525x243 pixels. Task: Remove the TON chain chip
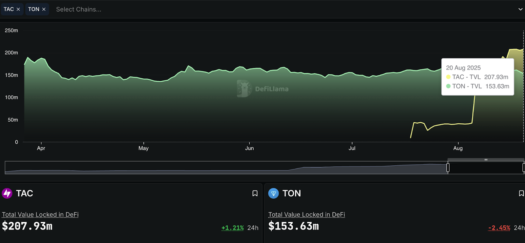(x=44, y=9)
